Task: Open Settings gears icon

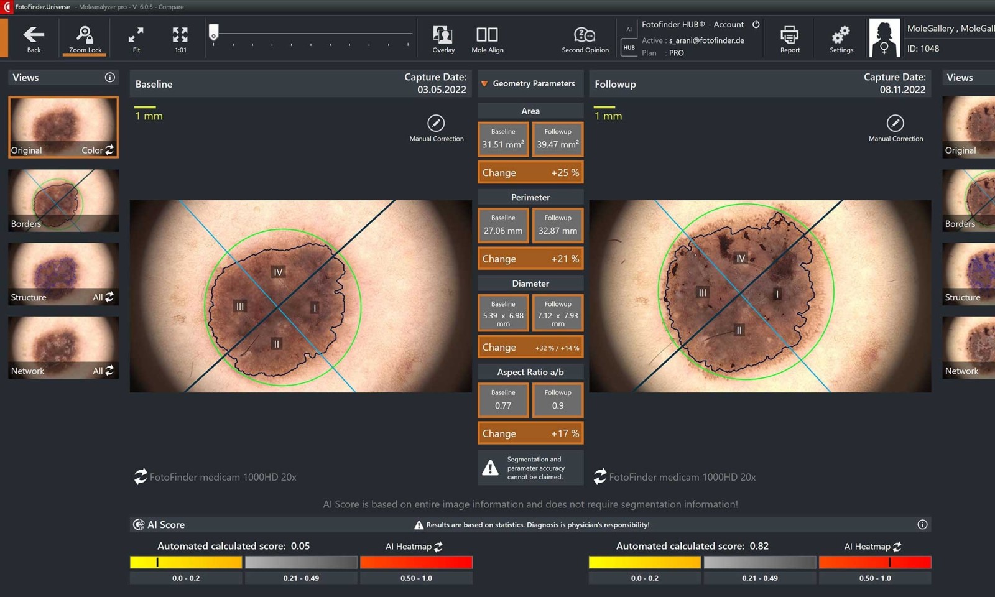Action: 841,39
